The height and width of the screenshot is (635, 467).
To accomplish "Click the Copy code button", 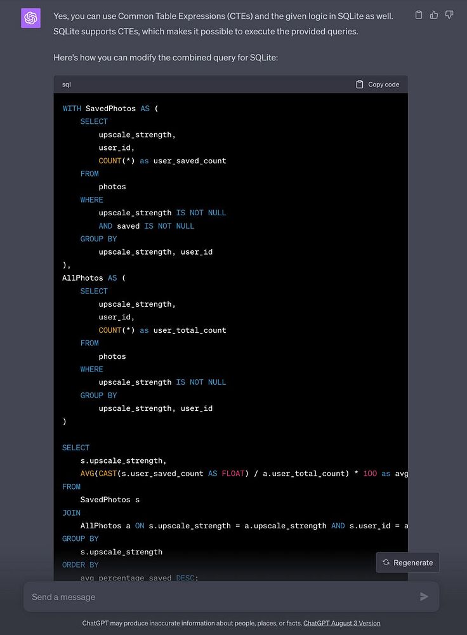I will point(378,84).
